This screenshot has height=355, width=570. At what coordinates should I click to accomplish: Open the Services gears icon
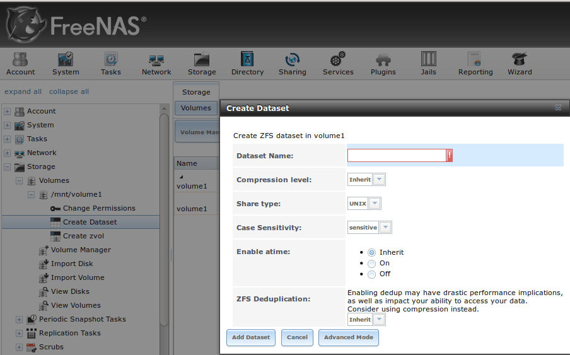tap(338, 59)
